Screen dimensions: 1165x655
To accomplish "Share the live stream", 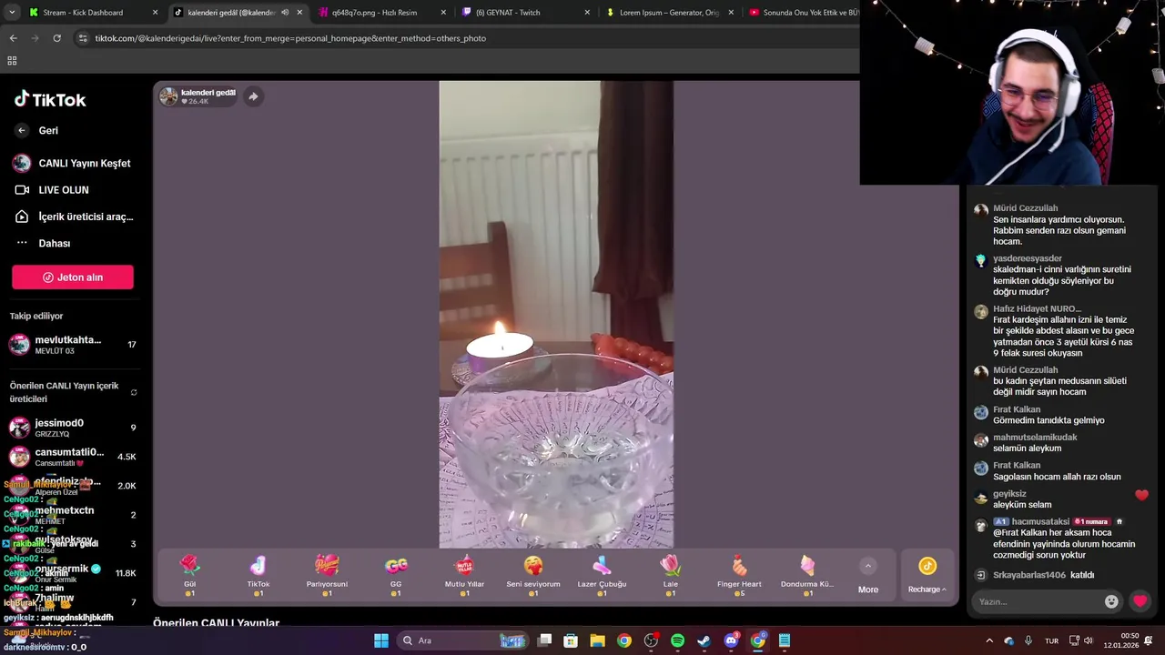I will click(253, 96).
